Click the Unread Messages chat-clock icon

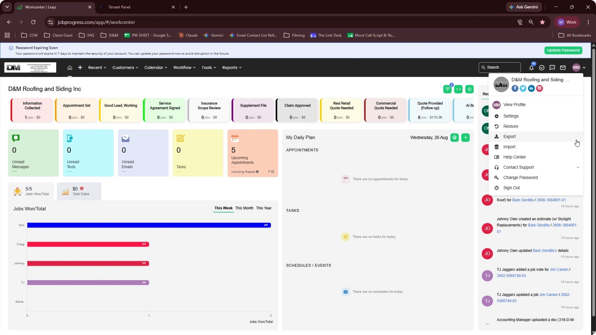coord(16,138)
